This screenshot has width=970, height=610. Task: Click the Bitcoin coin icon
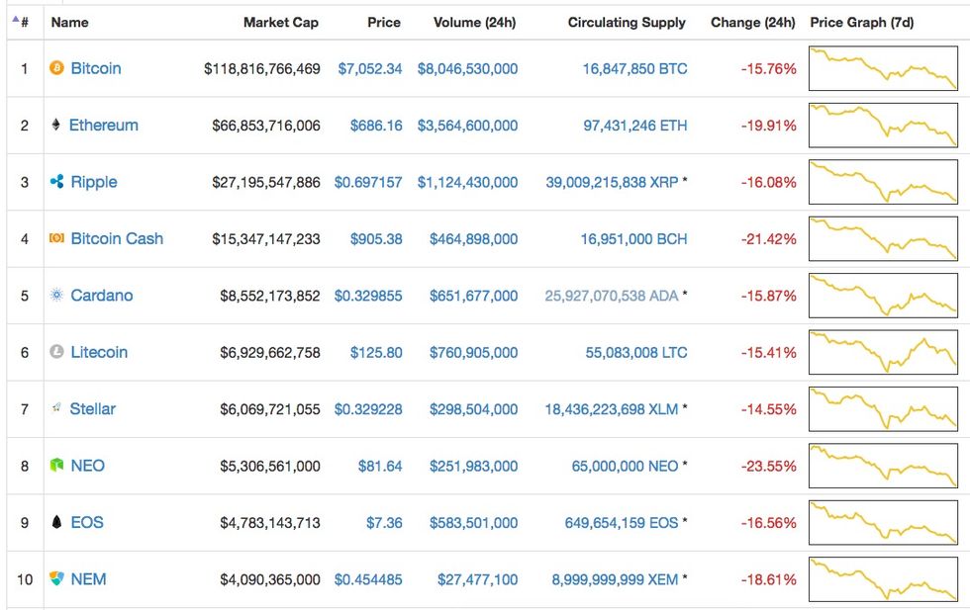click(x=56, y=68)
